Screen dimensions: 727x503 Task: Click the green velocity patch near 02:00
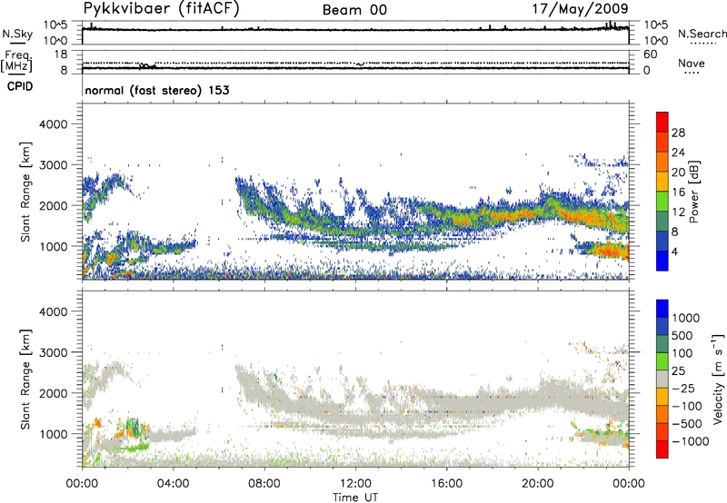coord(133,426)
